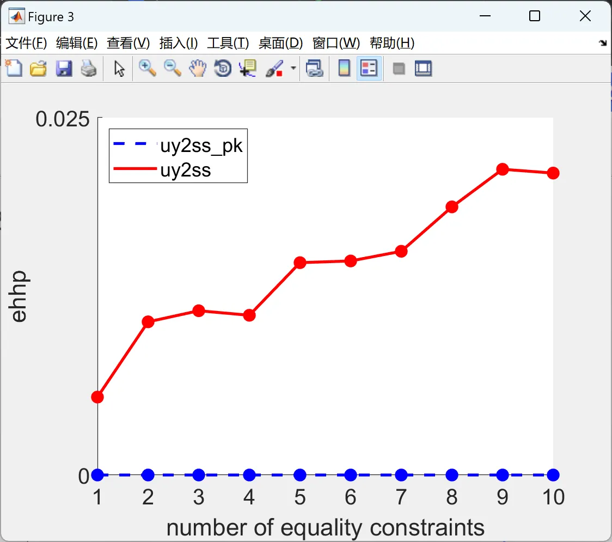Click the Show Plot Tools icon
This screenshot has height=542, width=612.
pyautogui.click(x=423, y=69)
